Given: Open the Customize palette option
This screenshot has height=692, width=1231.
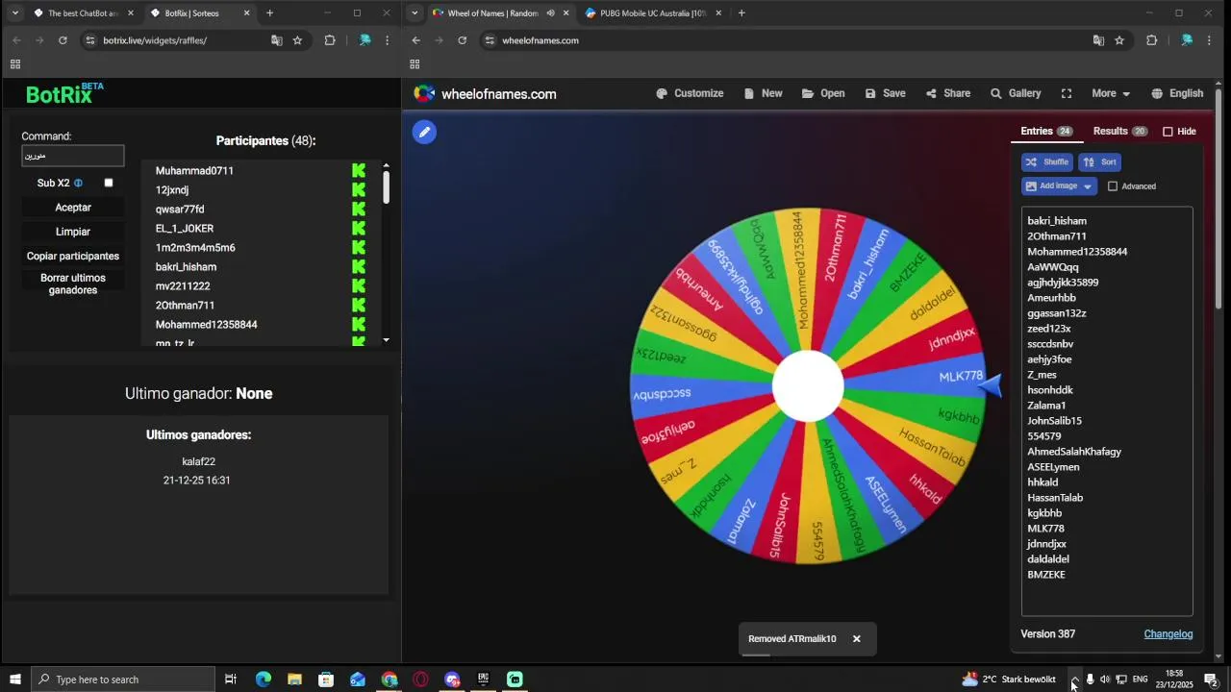Looking at the screenshot, I should [690, 93].
